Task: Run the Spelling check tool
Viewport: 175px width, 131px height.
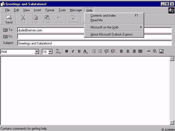Action: pyautogui.click(x=74, y=19)
